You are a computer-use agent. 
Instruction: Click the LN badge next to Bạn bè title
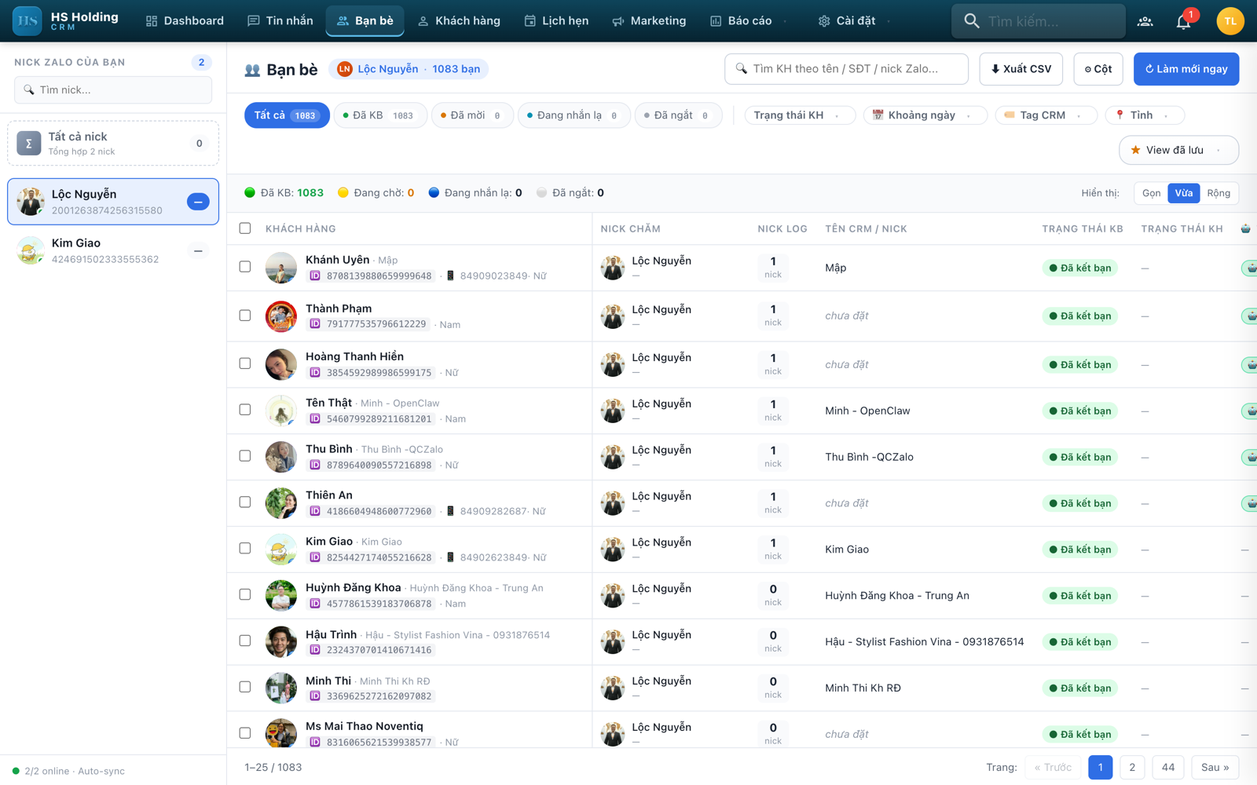click(x=344, y=69)
